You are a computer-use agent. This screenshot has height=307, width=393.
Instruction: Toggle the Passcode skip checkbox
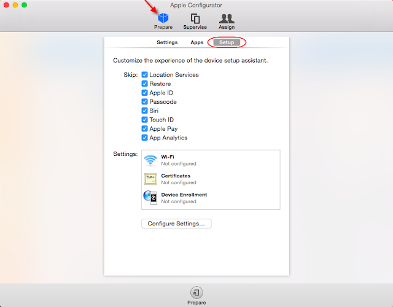[145, 102]
